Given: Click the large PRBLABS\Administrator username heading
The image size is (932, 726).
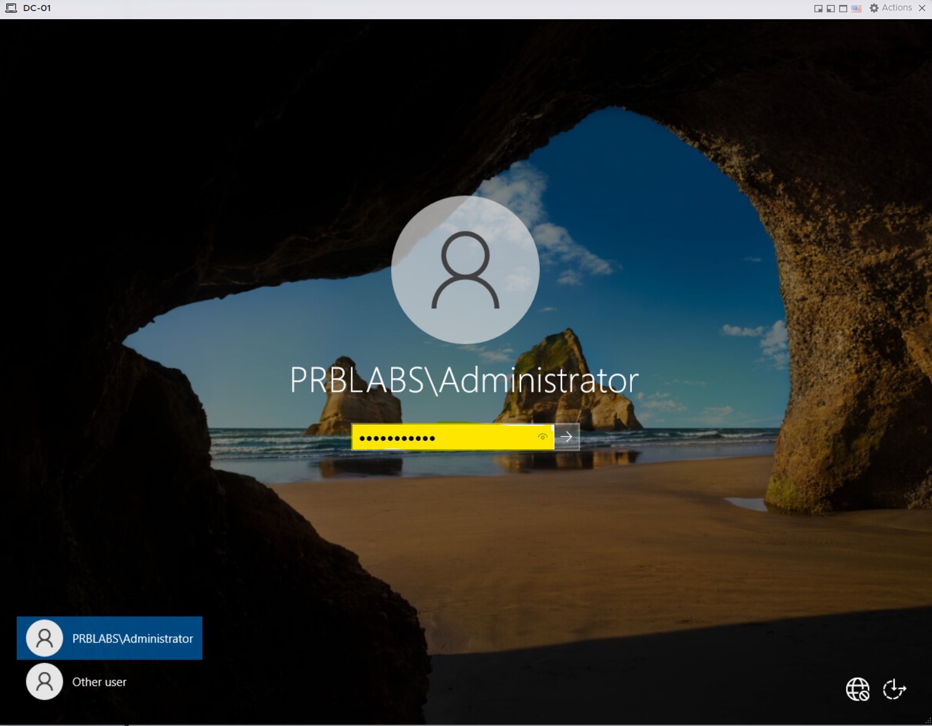Looking at the screenshot, I should pos(464,380).
